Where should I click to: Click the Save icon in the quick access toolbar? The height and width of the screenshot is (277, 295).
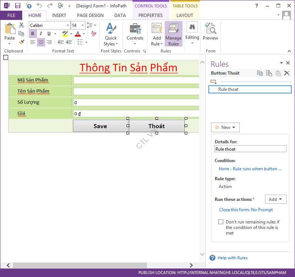tap(18, 6)
